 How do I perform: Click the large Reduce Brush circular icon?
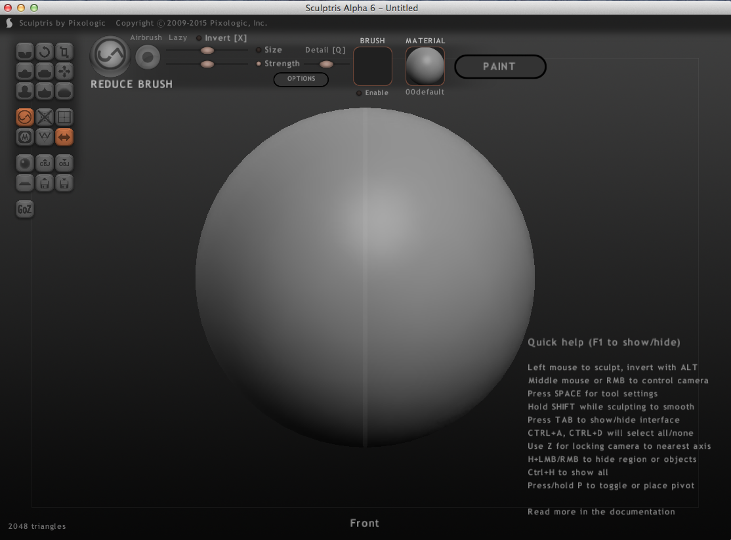tap(110, 56)
